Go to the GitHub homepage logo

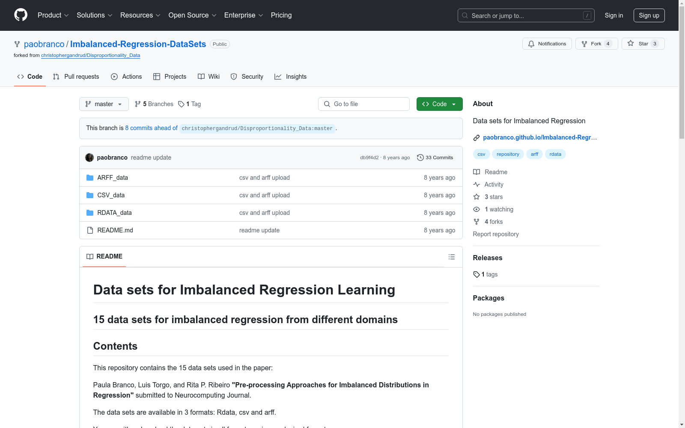(21, 15)
